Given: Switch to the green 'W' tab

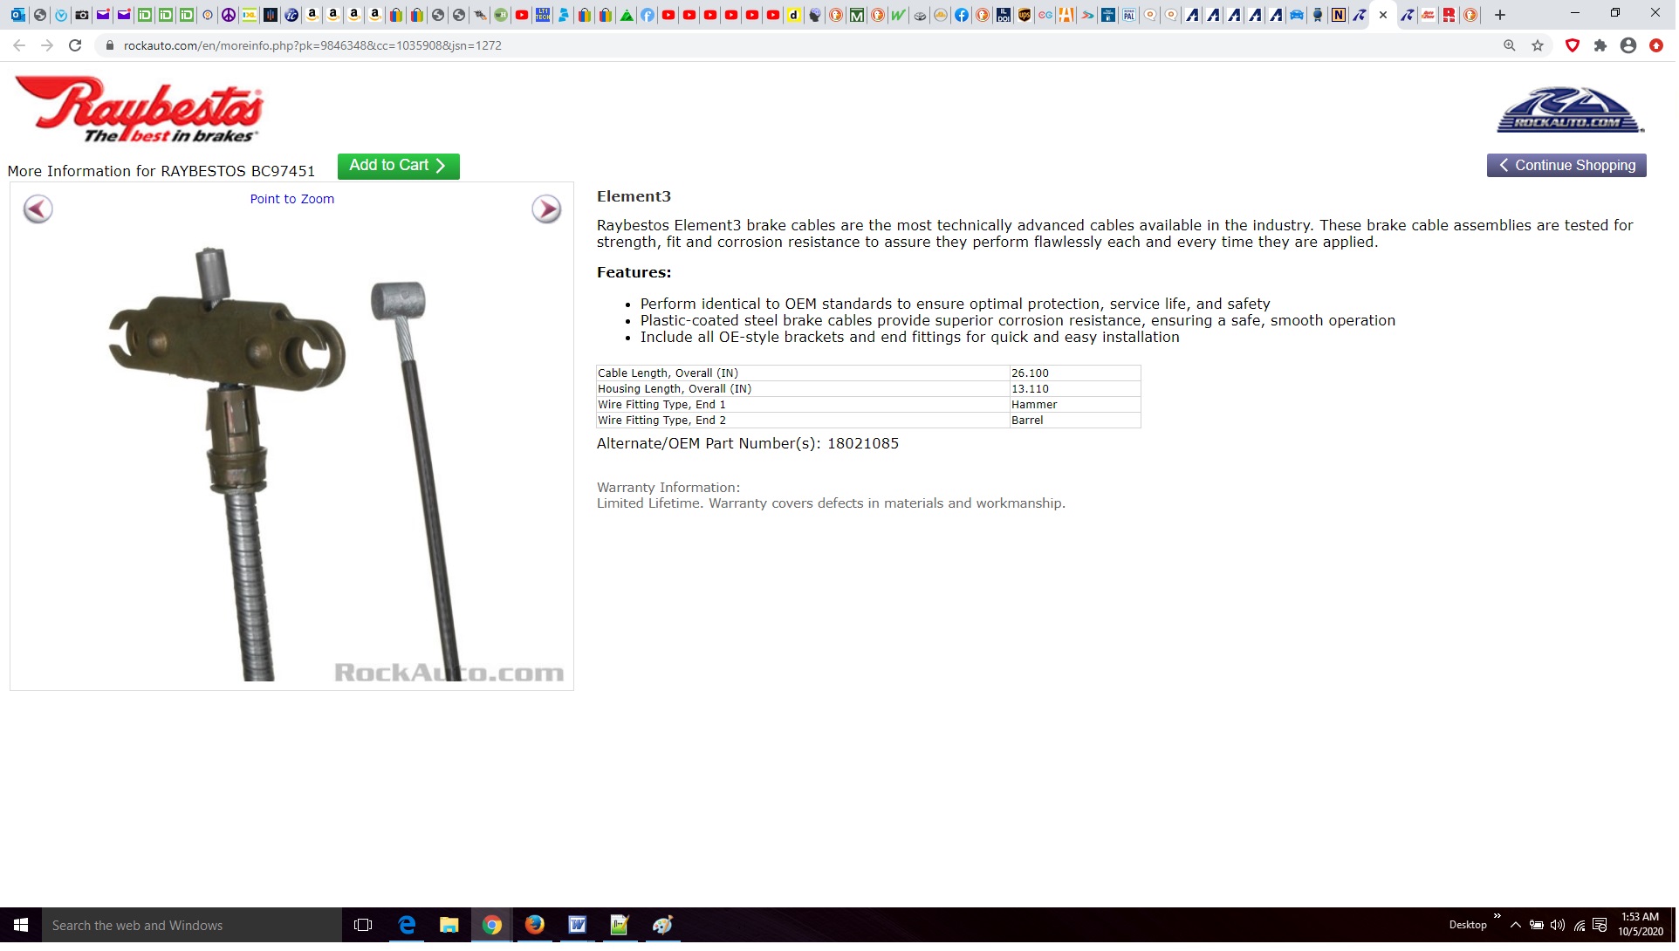Looking at the screenshot, I should (x=897, y=15).
